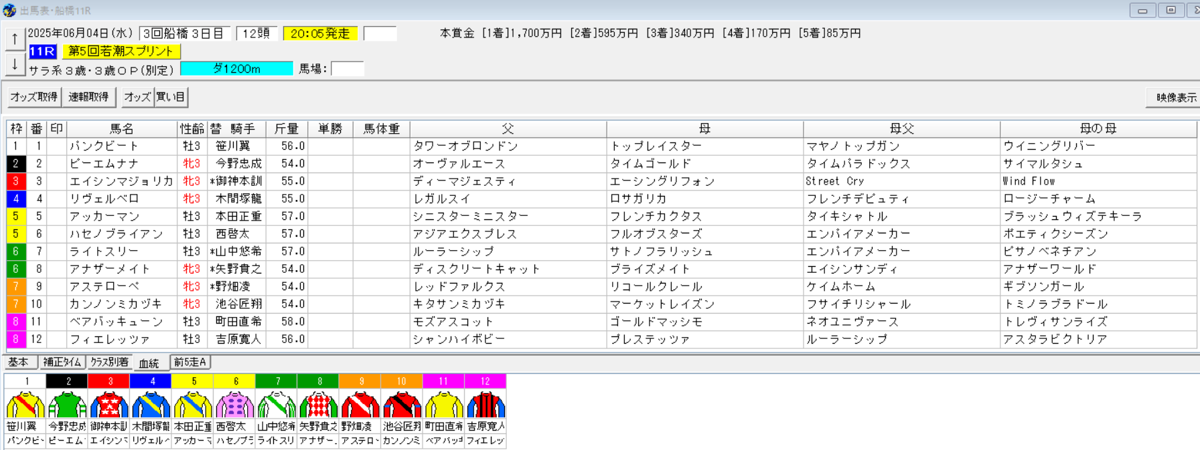The width and height of the screenshot is (1200, 450).
Task: Select silk icon for 本田正重
Action: [193, 405]
